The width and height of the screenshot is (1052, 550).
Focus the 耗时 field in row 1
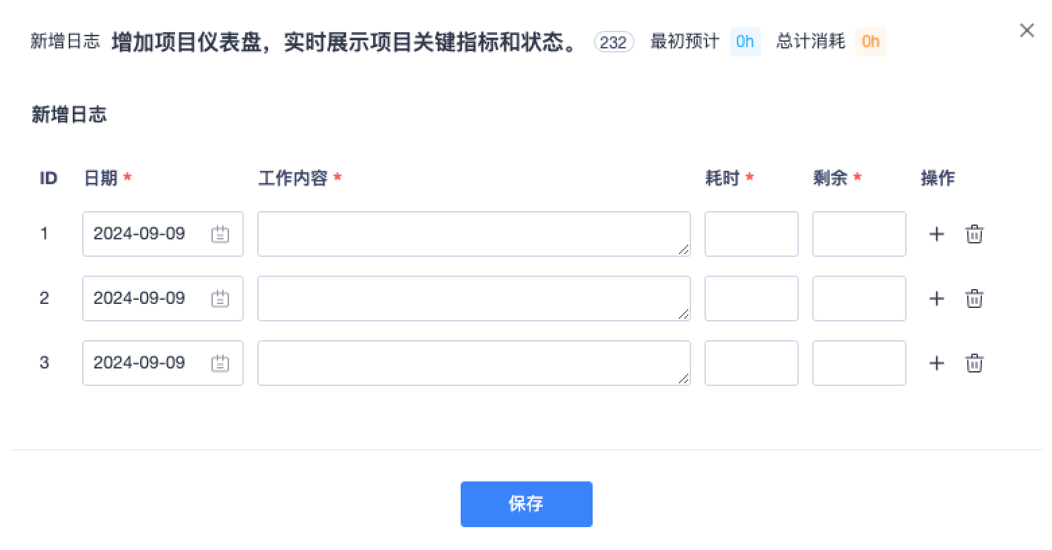(x=752, y=234)
